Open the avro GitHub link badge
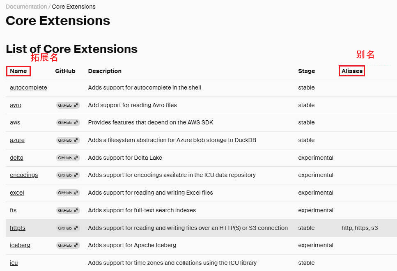 (x=68, y=106)
